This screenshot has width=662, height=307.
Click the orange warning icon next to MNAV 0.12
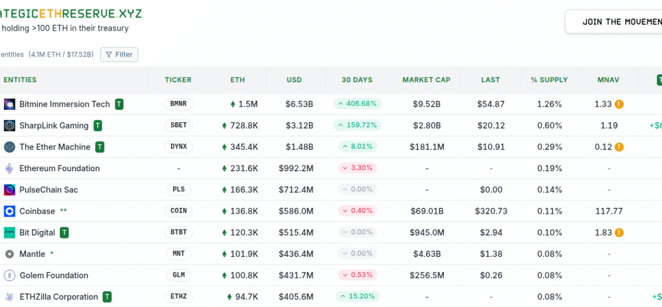point(619,147)
